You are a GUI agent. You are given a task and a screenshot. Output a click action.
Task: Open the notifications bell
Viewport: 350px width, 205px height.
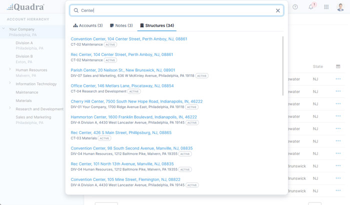coord(311,7)
